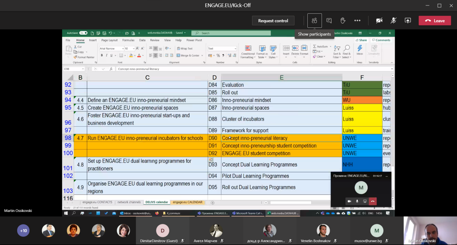Open the Teams meeting chat icon
The height and width of the screenshot is (245, 457).
point(329,20)
